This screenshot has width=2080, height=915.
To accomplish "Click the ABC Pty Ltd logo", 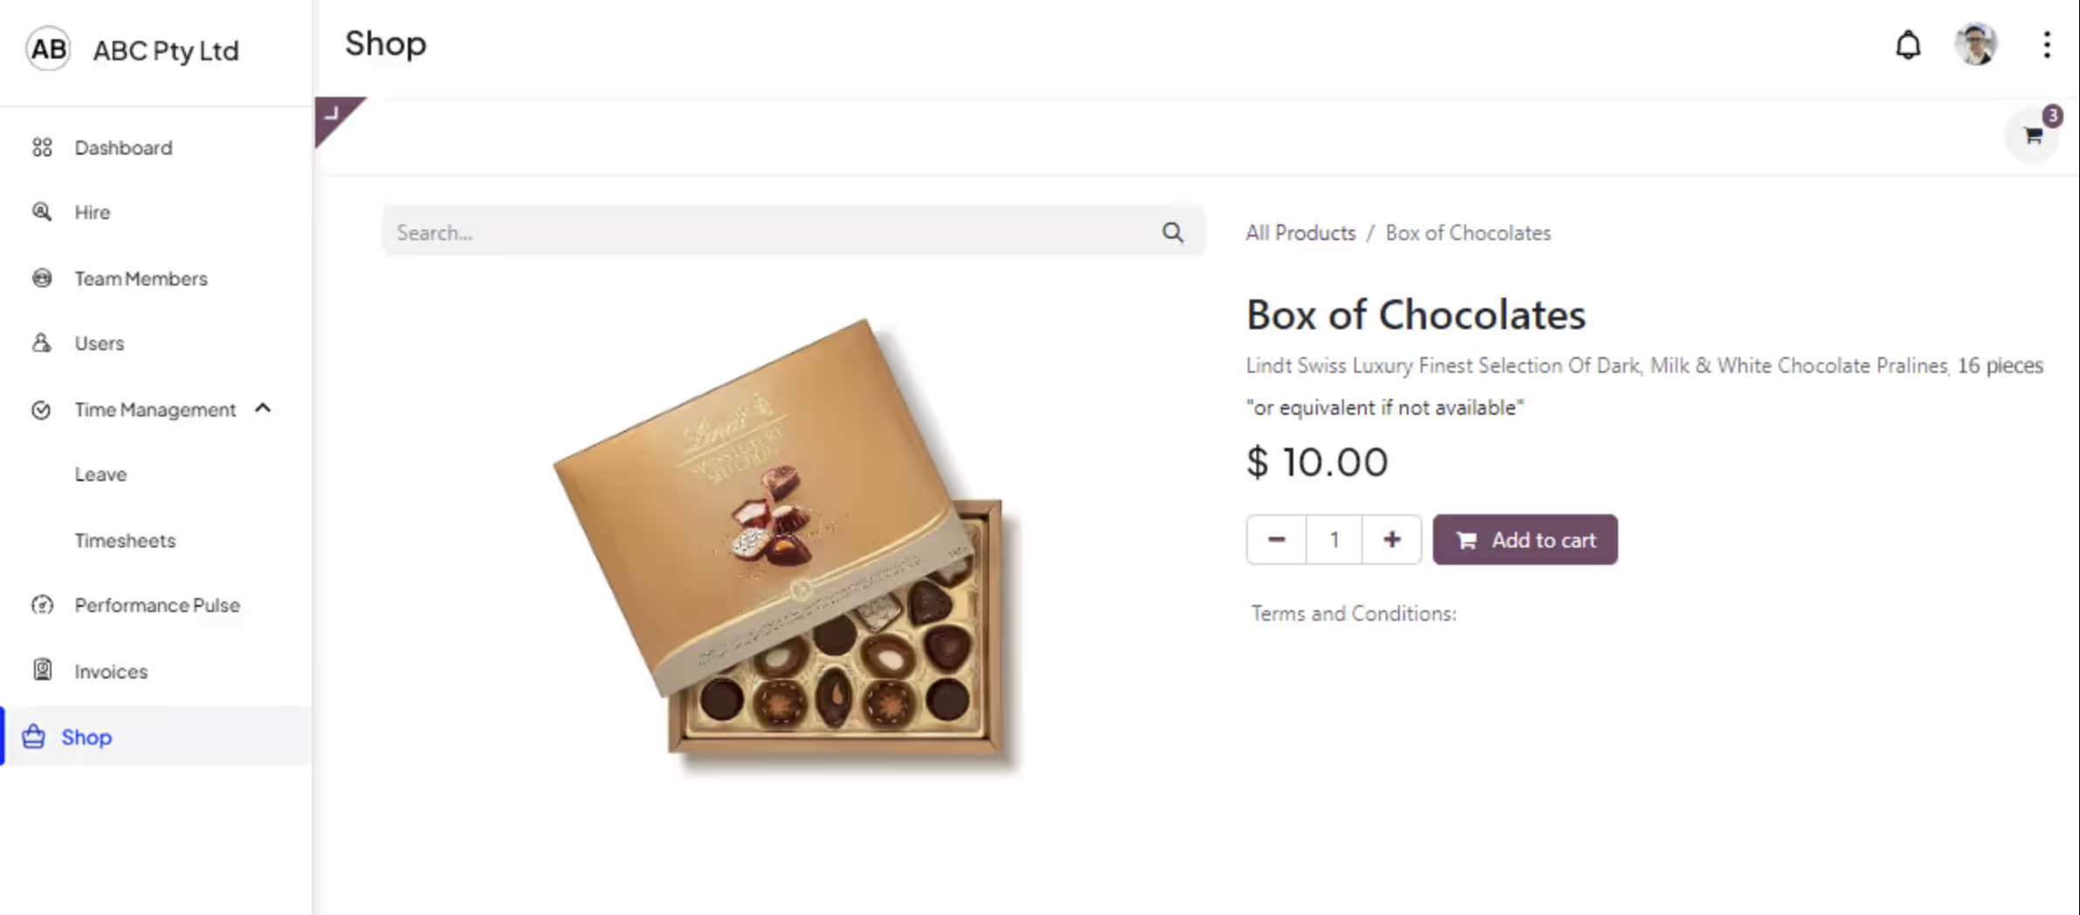I will (x=48, y=50).
